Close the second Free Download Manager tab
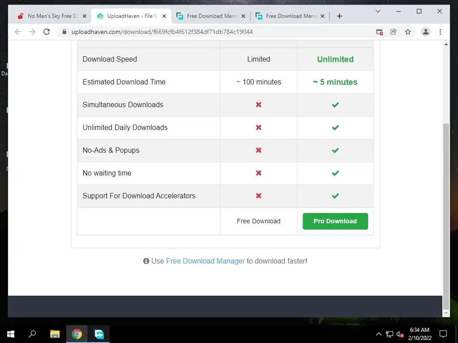This screenshot has height=343, width=458. (x=322, y=16)
